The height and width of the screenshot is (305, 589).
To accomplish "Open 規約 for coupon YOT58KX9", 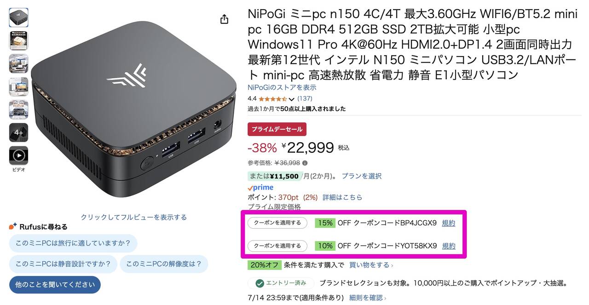I will (x=448, y=246).
